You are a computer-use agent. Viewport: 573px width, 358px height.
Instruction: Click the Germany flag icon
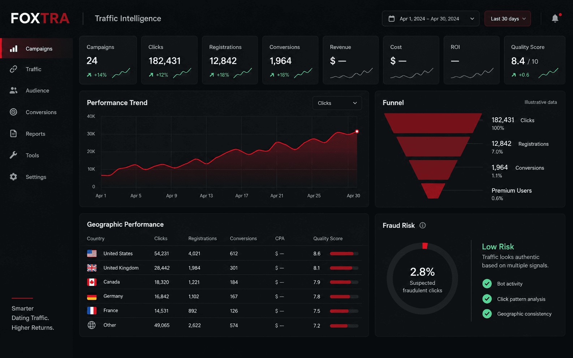92,296
